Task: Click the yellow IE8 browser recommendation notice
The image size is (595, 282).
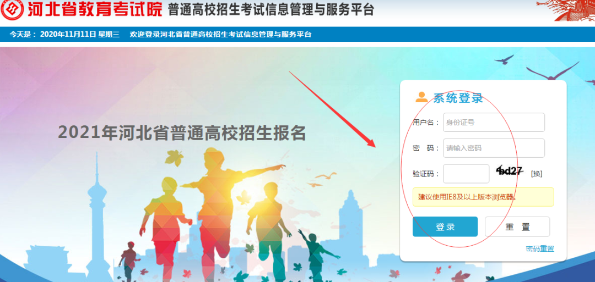Action: pos(483,197)
